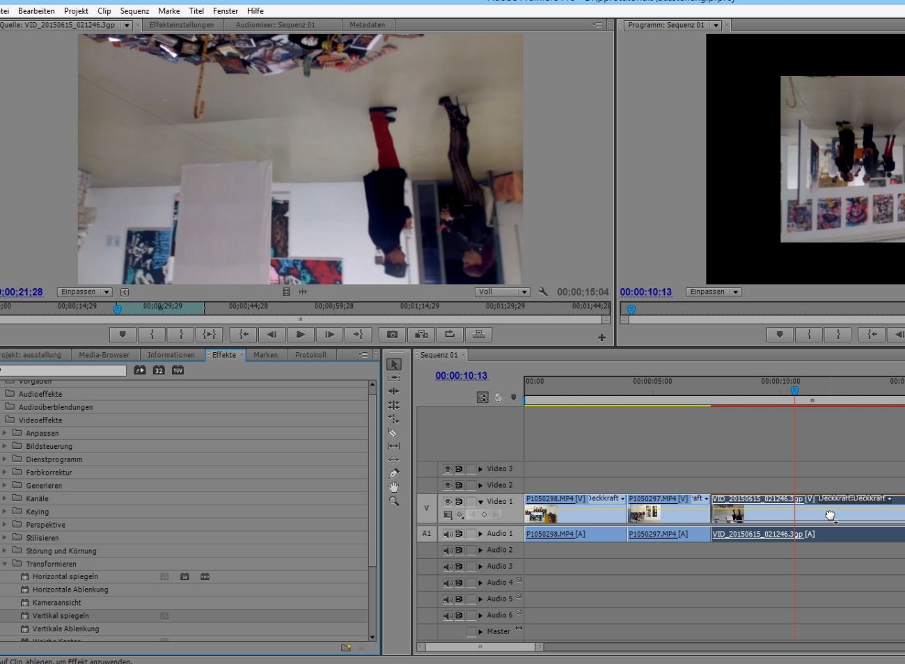Select the Zoom magnifier tool
The height and width of the screenshot is (664, 905).
point(394,500)
